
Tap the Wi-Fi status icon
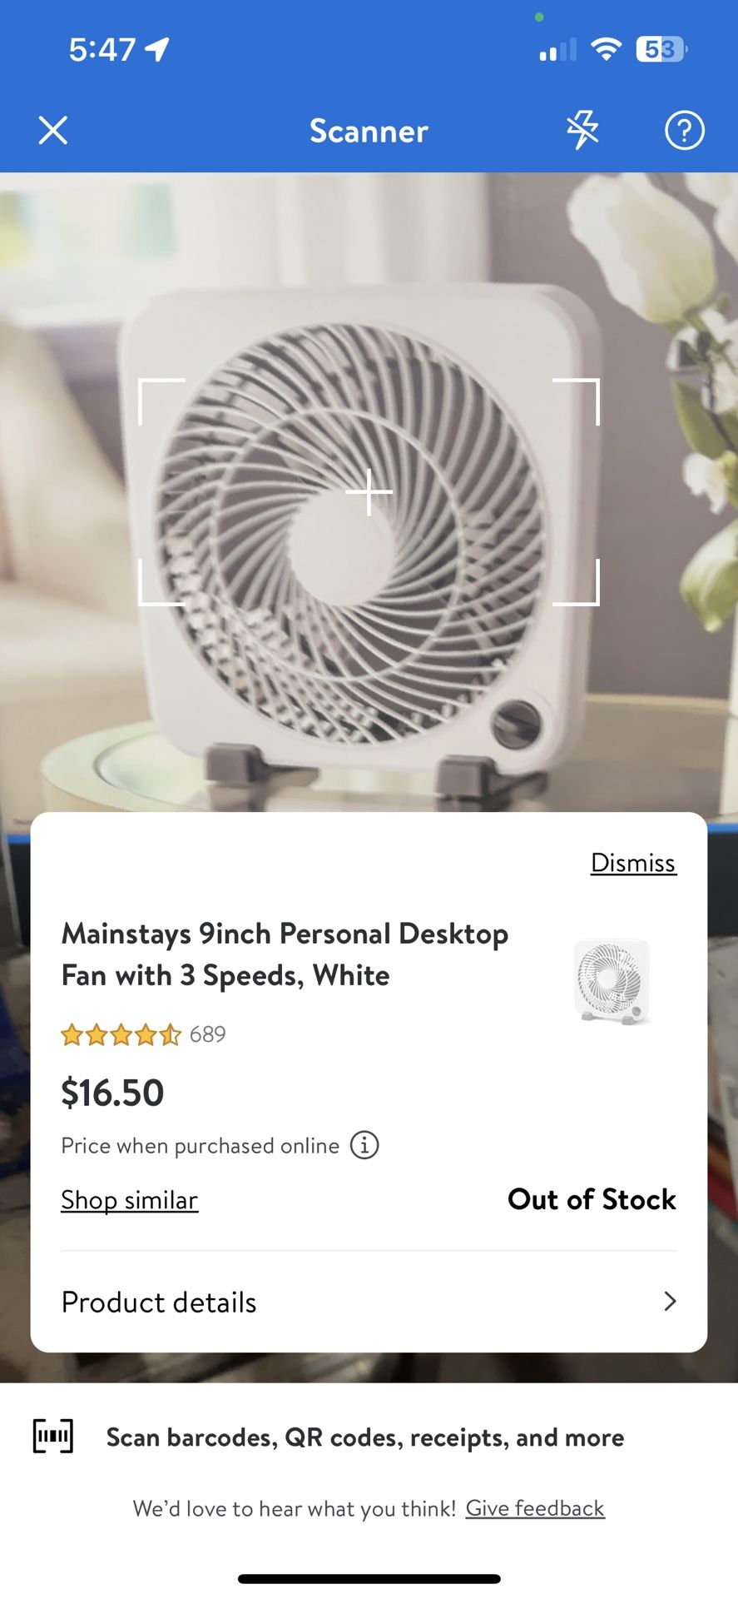606,50
